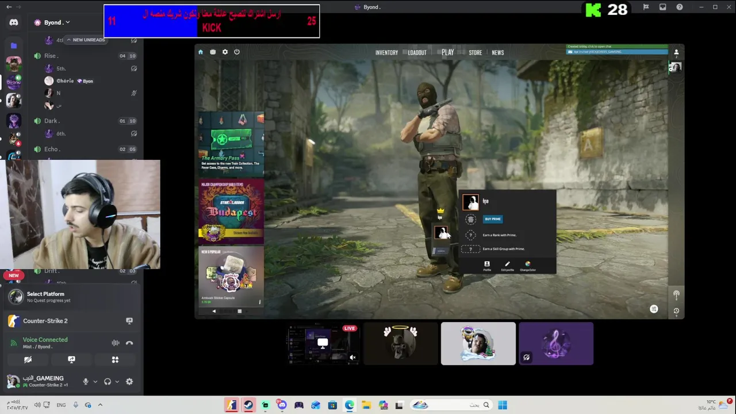Open Discord User Settings gear
Screen dimensions: 736x414
pos(129,381)
